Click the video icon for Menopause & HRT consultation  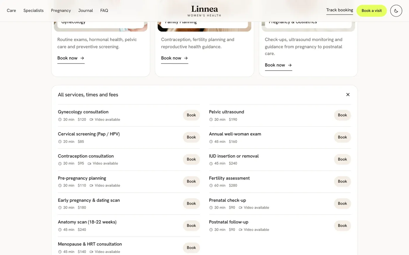pos(91,252)
